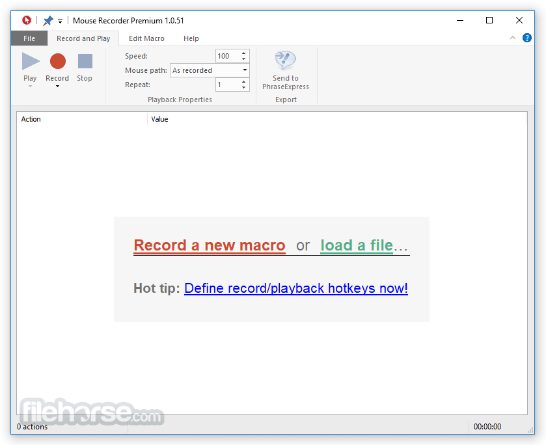Viewport: 546px width, 445px height.
Task: Expand the dropdown arrow under Play
Action: pos(31,86)
